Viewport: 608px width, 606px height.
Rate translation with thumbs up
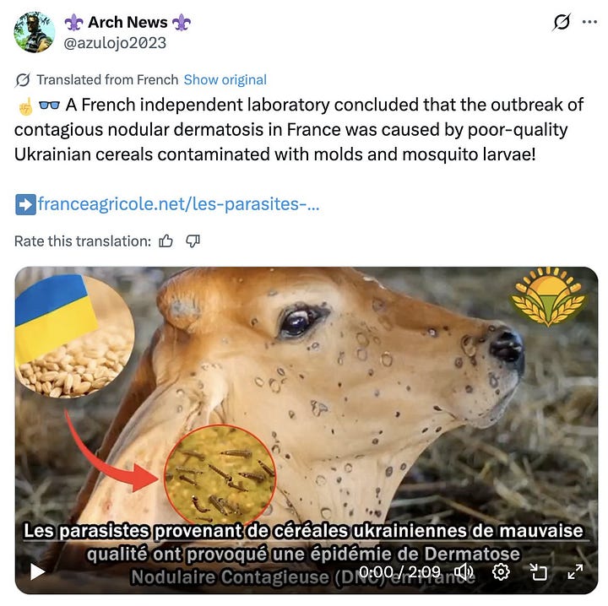click(x=166, y=241)
